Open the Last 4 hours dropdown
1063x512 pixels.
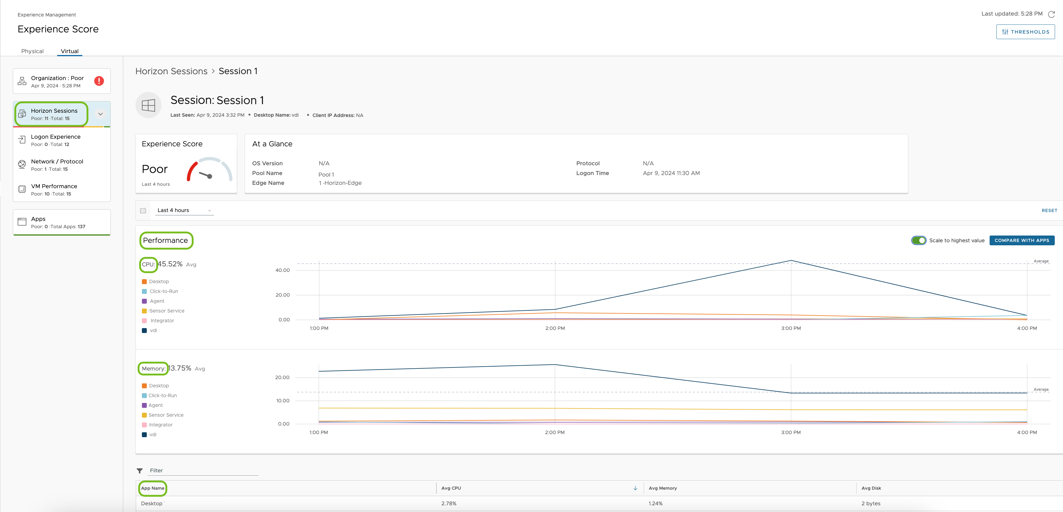pyautogui.click(x=184, y=210)
